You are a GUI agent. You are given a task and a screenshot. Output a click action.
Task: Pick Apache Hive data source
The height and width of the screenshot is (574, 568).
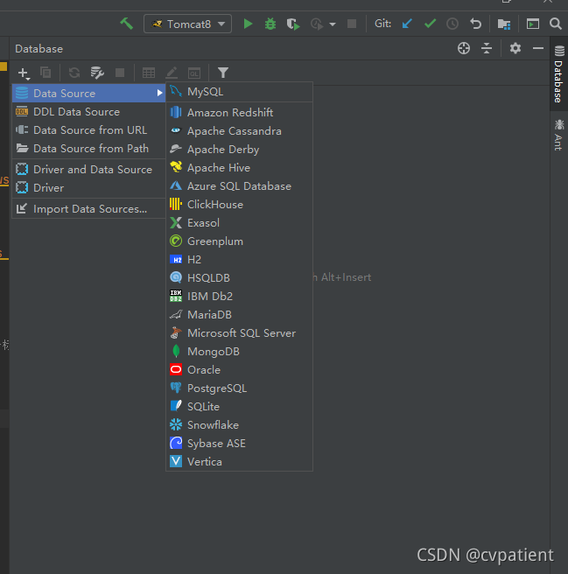pyautogui.click(x=240, y=167)
